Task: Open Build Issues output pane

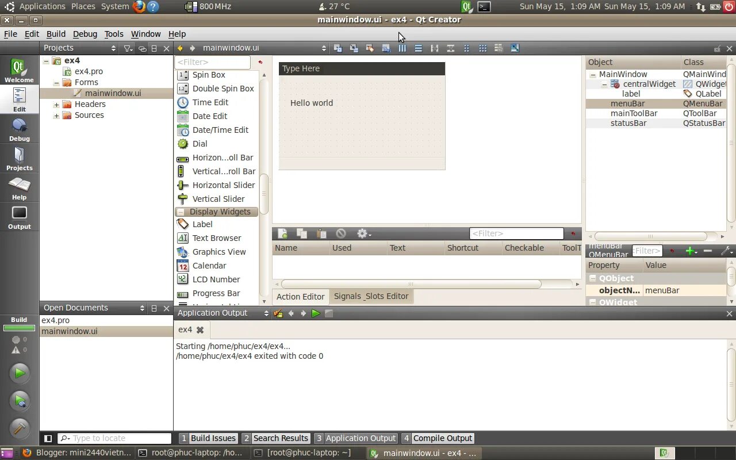Action: pos(208,438)
